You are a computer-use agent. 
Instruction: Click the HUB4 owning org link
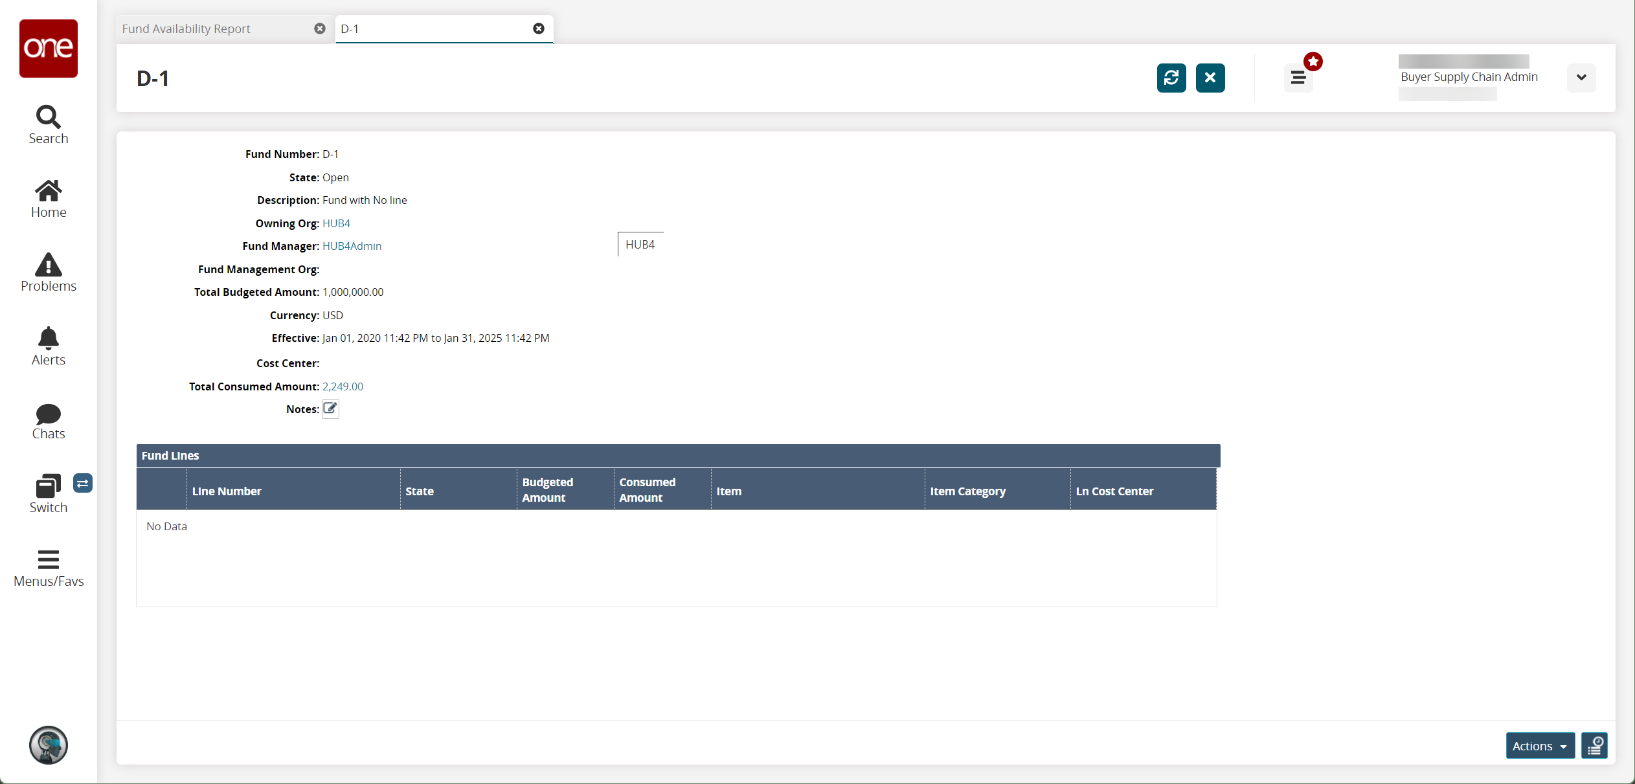(x=336, y=222)
